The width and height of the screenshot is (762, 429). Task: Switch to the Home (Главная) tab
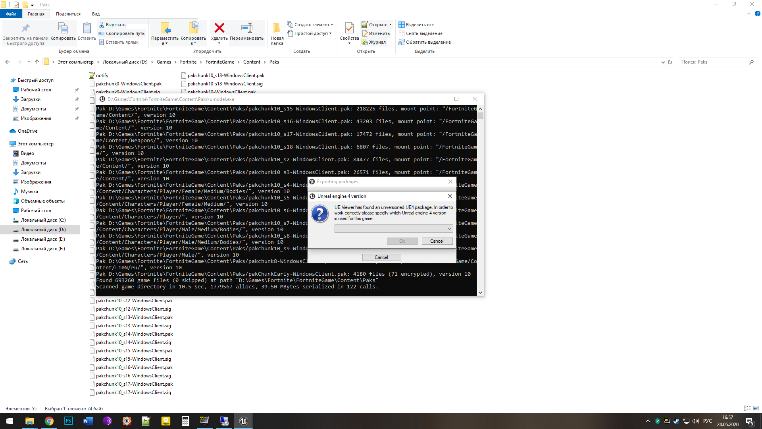(x=36, y=14)
